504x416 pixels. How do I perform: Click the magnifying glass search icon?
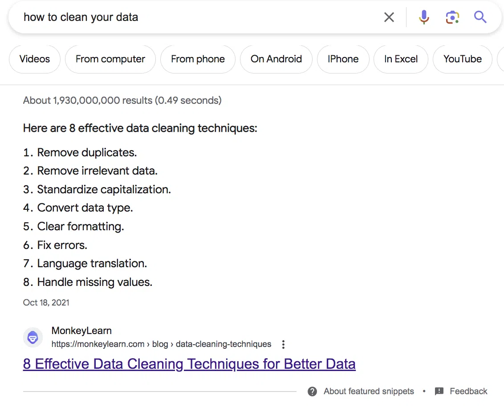coord(480,17)
